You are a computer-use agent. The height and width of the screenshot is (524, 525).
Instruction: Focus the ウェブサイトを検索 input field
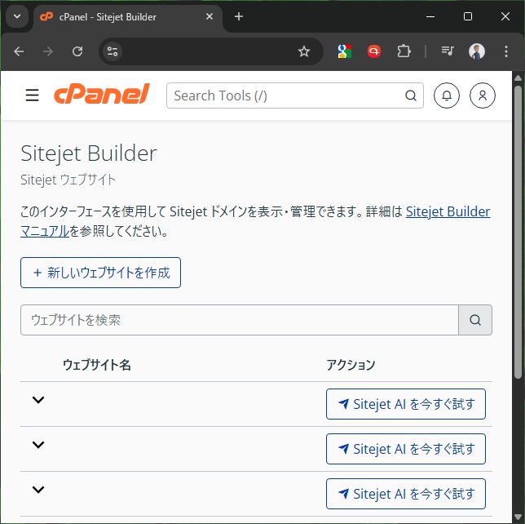click(x=240, y=320)
